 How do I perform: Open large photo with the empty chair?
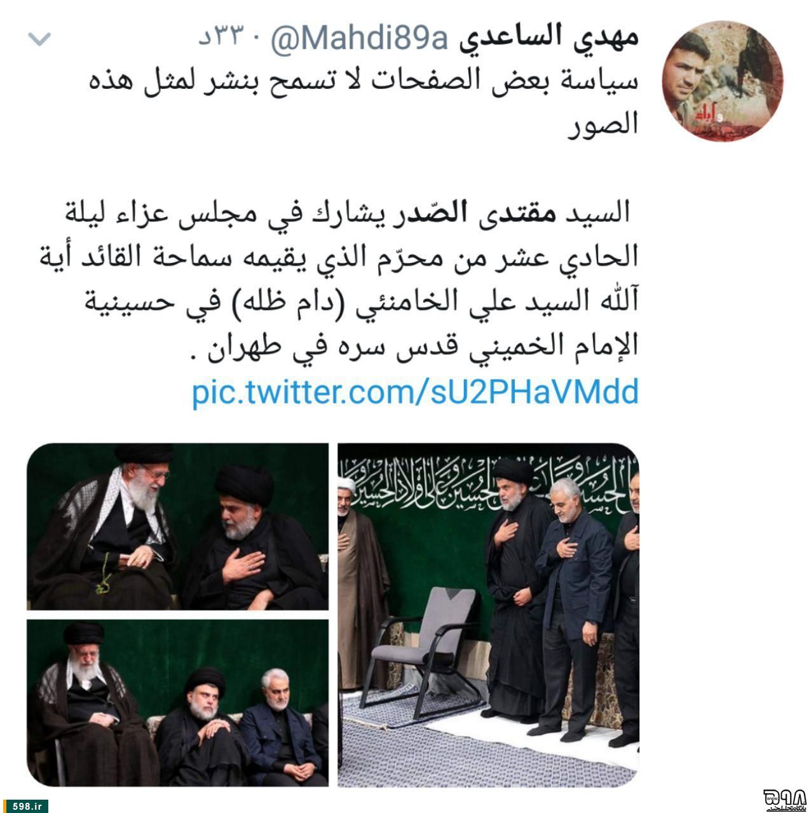click(x=488, y=615)
